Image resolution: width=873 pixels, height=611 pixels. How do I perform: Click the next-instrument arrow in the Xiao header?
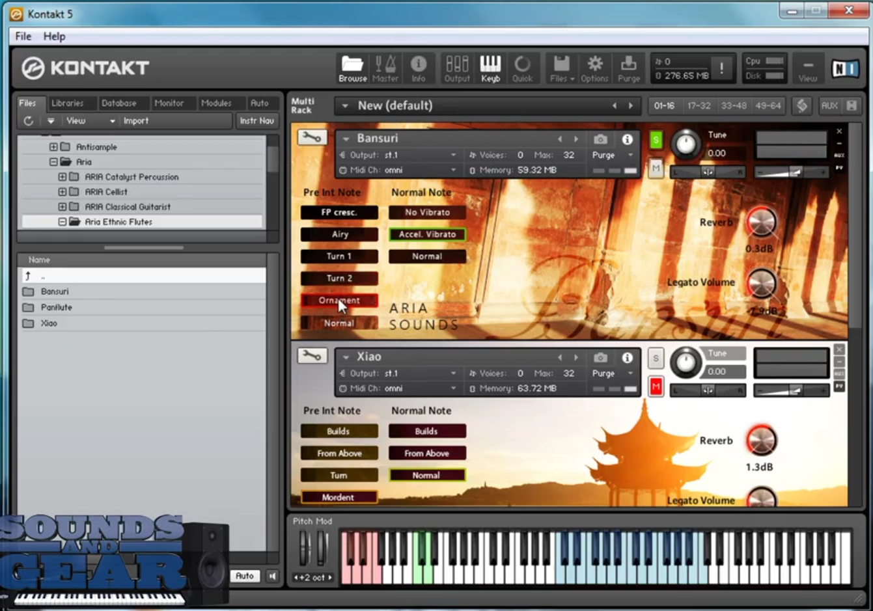[x=576, y=357]
